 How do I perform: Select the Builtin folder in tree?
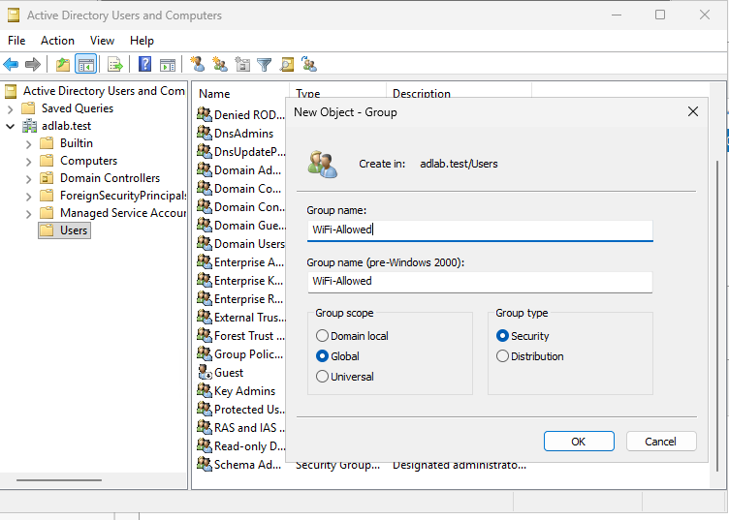click(67, 143)
